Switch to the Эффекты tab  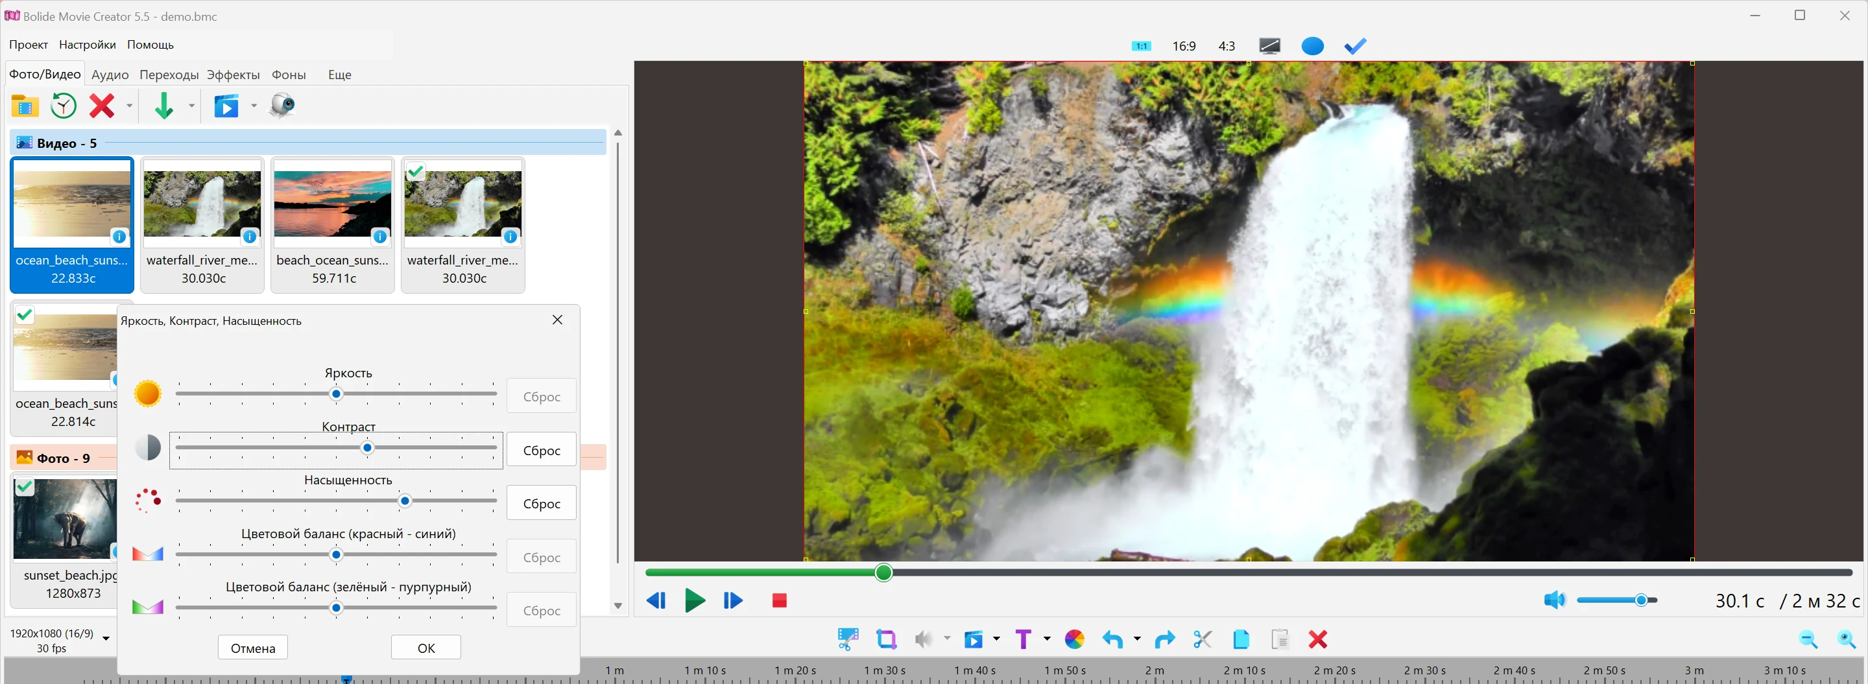pyautogui.click(x=233, y=75)
